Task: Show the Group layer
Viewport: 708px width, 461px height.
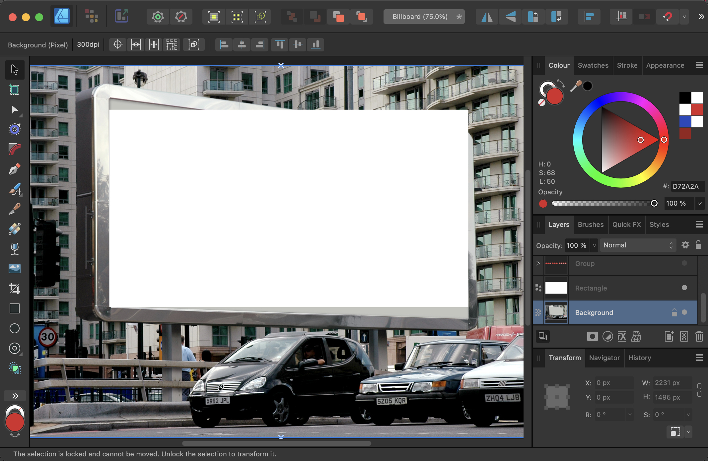Action: (684, 263)
